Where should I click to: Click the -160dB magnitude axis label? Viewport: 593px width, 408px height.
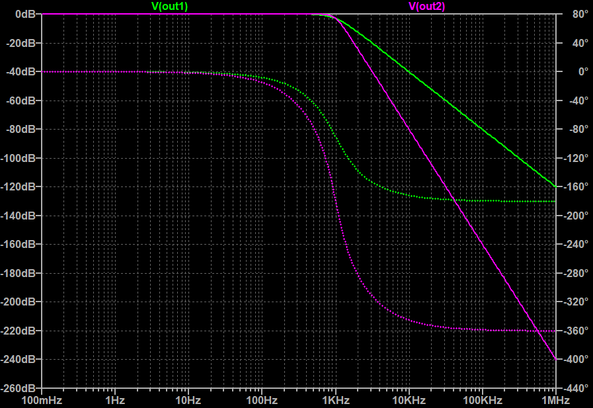pyautogui.click(x=18, y=244)
